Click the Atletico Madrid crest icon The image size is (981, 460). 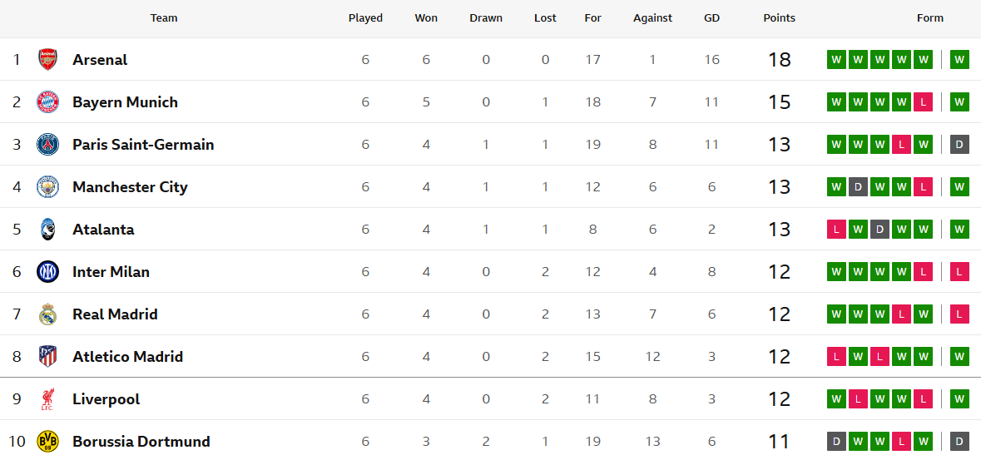pos(47,356)
